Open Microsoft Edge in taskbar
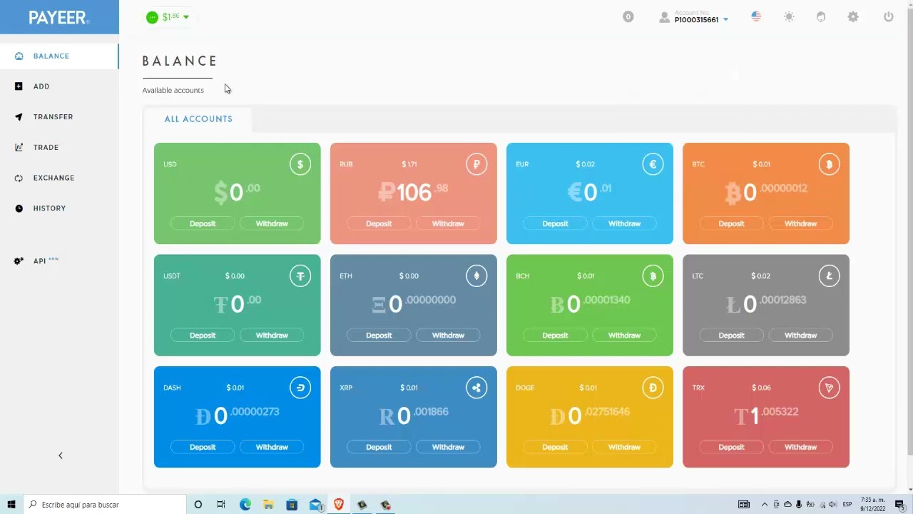The image size is (913, 514). click(x=245, y=505)
